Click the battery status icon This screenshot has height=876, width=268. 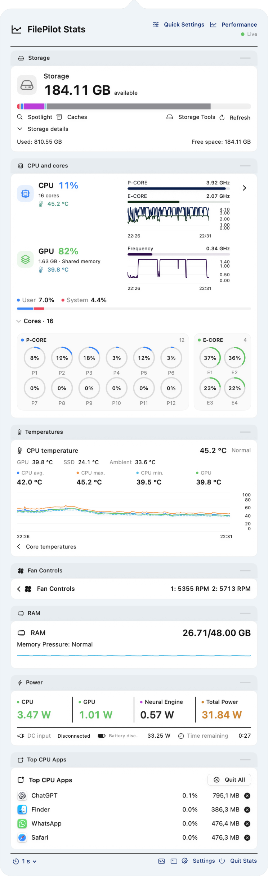(x=102, y=736)
